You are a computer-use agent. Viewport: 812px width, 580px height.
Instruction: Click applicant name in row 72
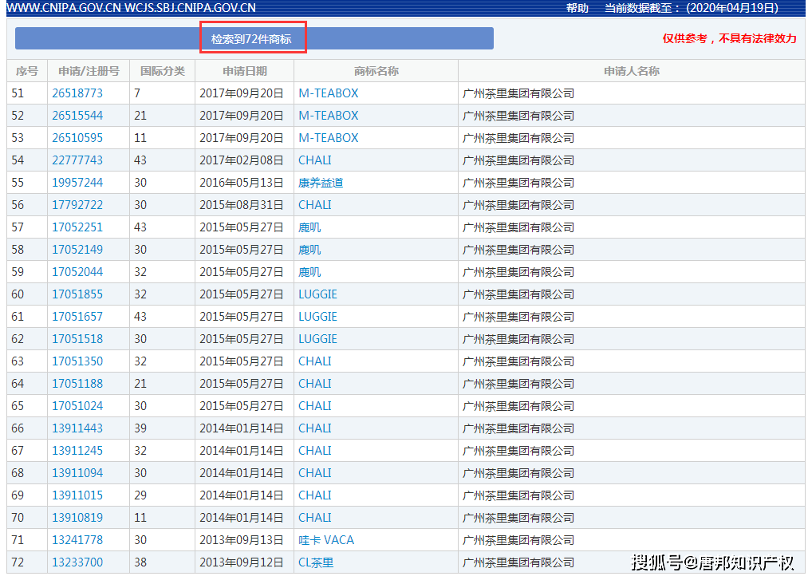point(518,562)
